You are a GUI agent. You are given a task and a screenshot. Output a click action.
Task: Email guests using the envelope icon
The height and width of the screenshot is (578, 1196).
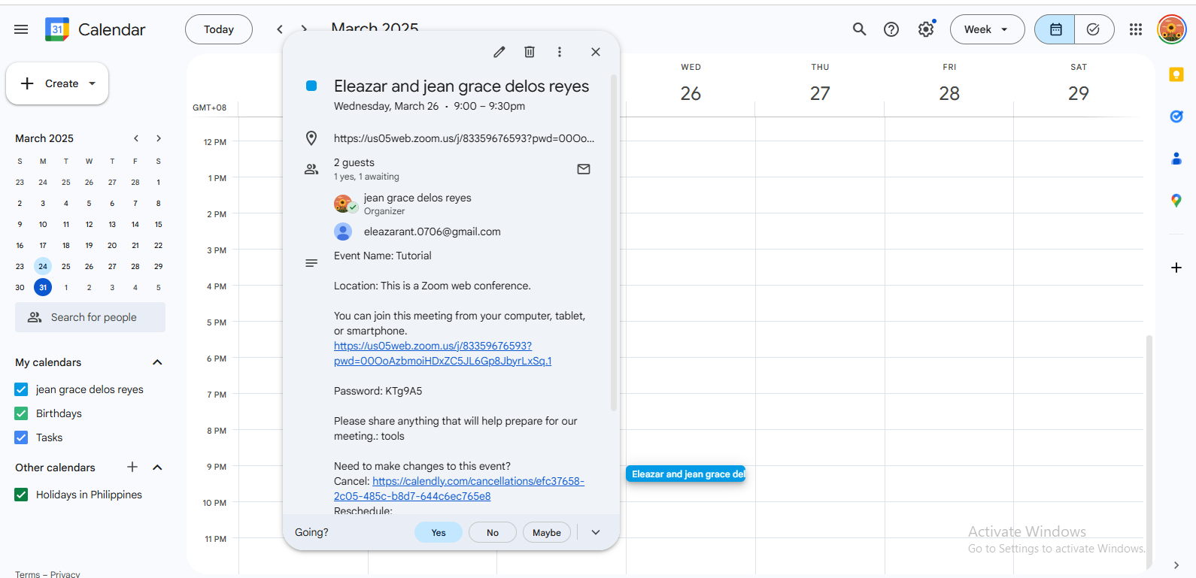point(584,169)
